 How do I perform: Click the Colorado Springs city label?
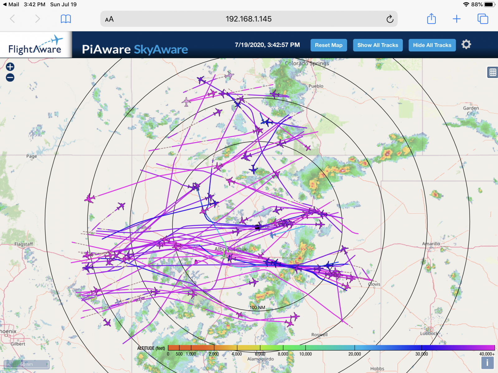tap(307, 63)
